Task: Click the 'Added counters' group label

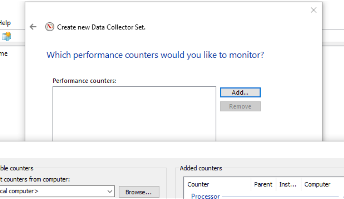Action: (201, 168)
